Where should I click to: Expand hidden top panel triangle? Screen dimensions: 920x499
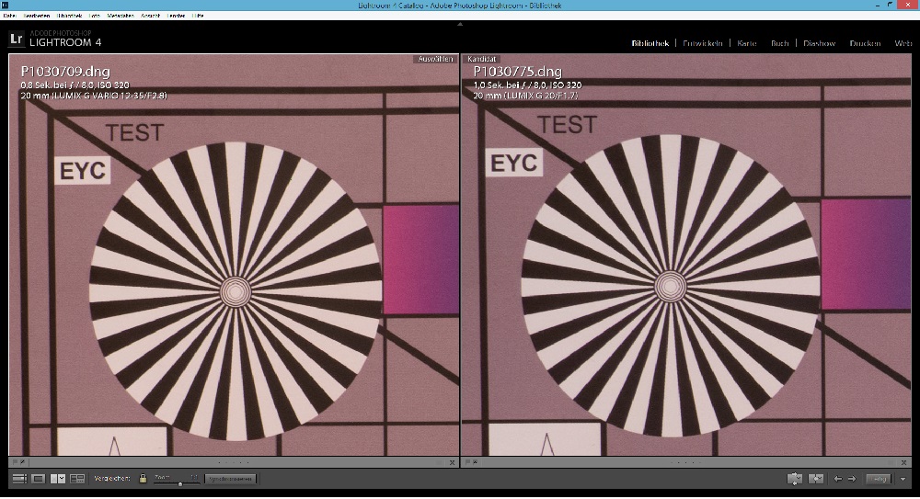click(x=460, y=24)
